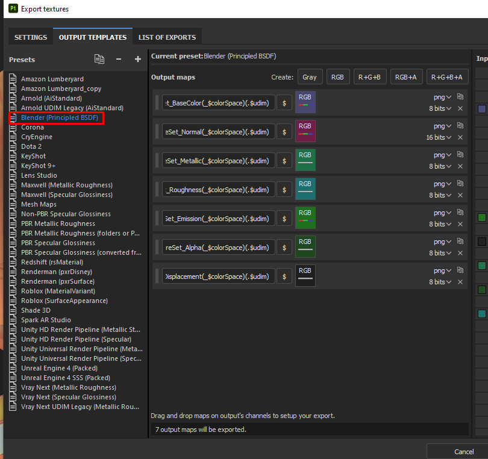Choose the Redshift (rsMaterial) preset
This screenshot has height=459, width=488.
[52, 263]
